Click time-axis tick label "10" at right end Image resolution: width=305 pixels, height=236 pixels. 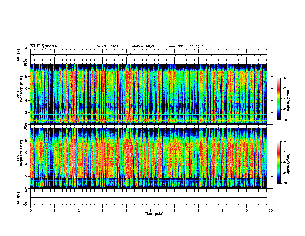271,211
